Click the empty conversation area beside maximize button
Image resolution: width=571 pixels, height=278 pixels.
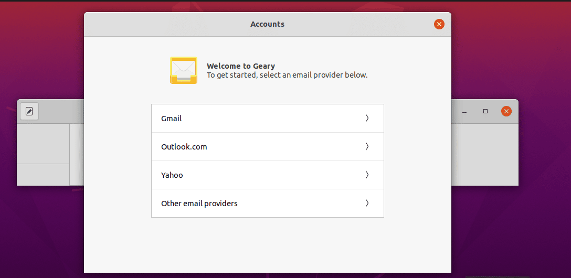tap(485, 155)
